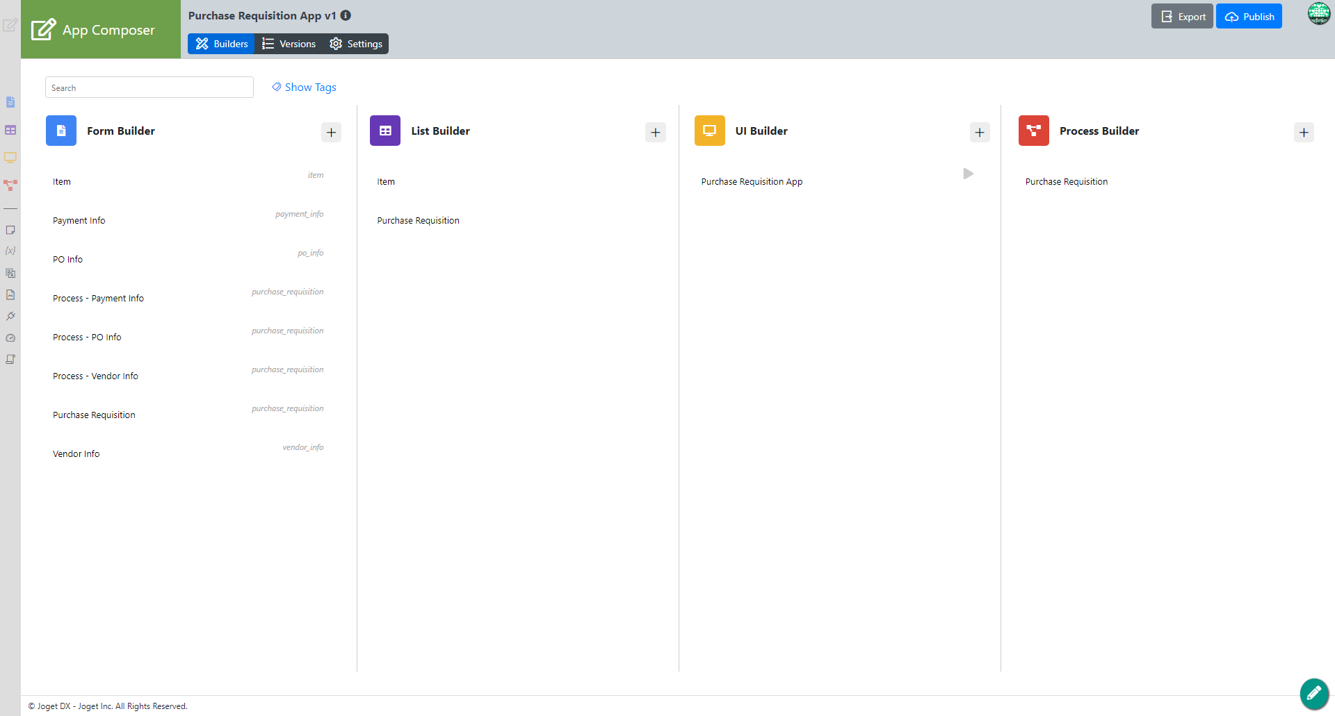Image resolution: width=1335 pixels, height=716 pixels.
Task: Open UI Builder from sidebar monitor icon
Action: (10, 158)
